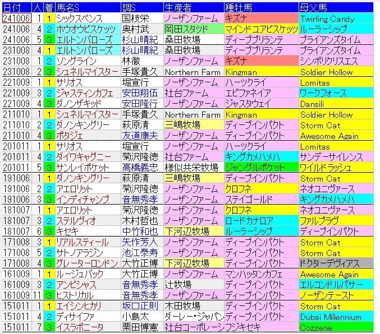Click trainer name 友道康夫
This screenshot has height=334, width=380.
pos(141,136)
